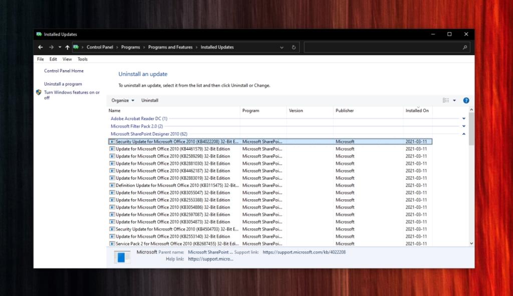The height and width of the screenshot is (296, 513).
Task: Open the View menu
Action: tap(67, 59)
